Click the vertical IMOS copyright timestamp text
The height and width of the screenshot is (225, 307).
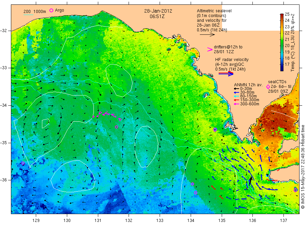tap(303, 167)
